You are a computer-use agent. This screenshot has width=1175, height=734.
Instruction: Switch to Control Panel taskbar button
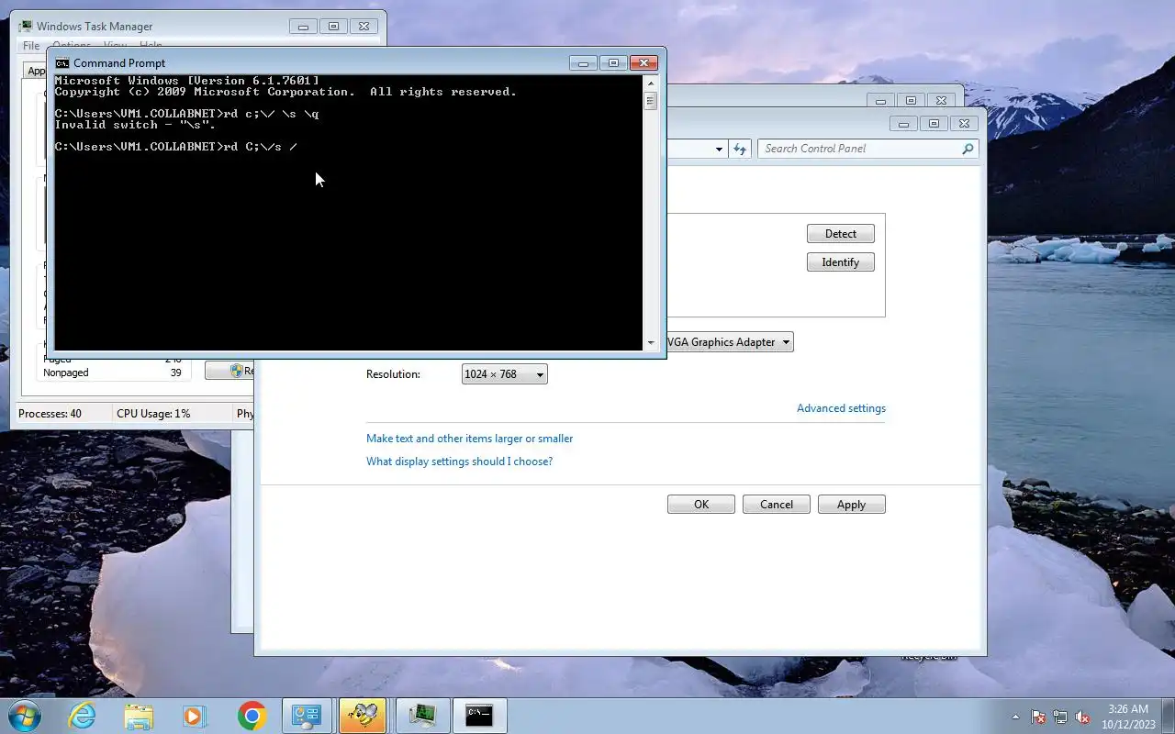tap(306, 716)
